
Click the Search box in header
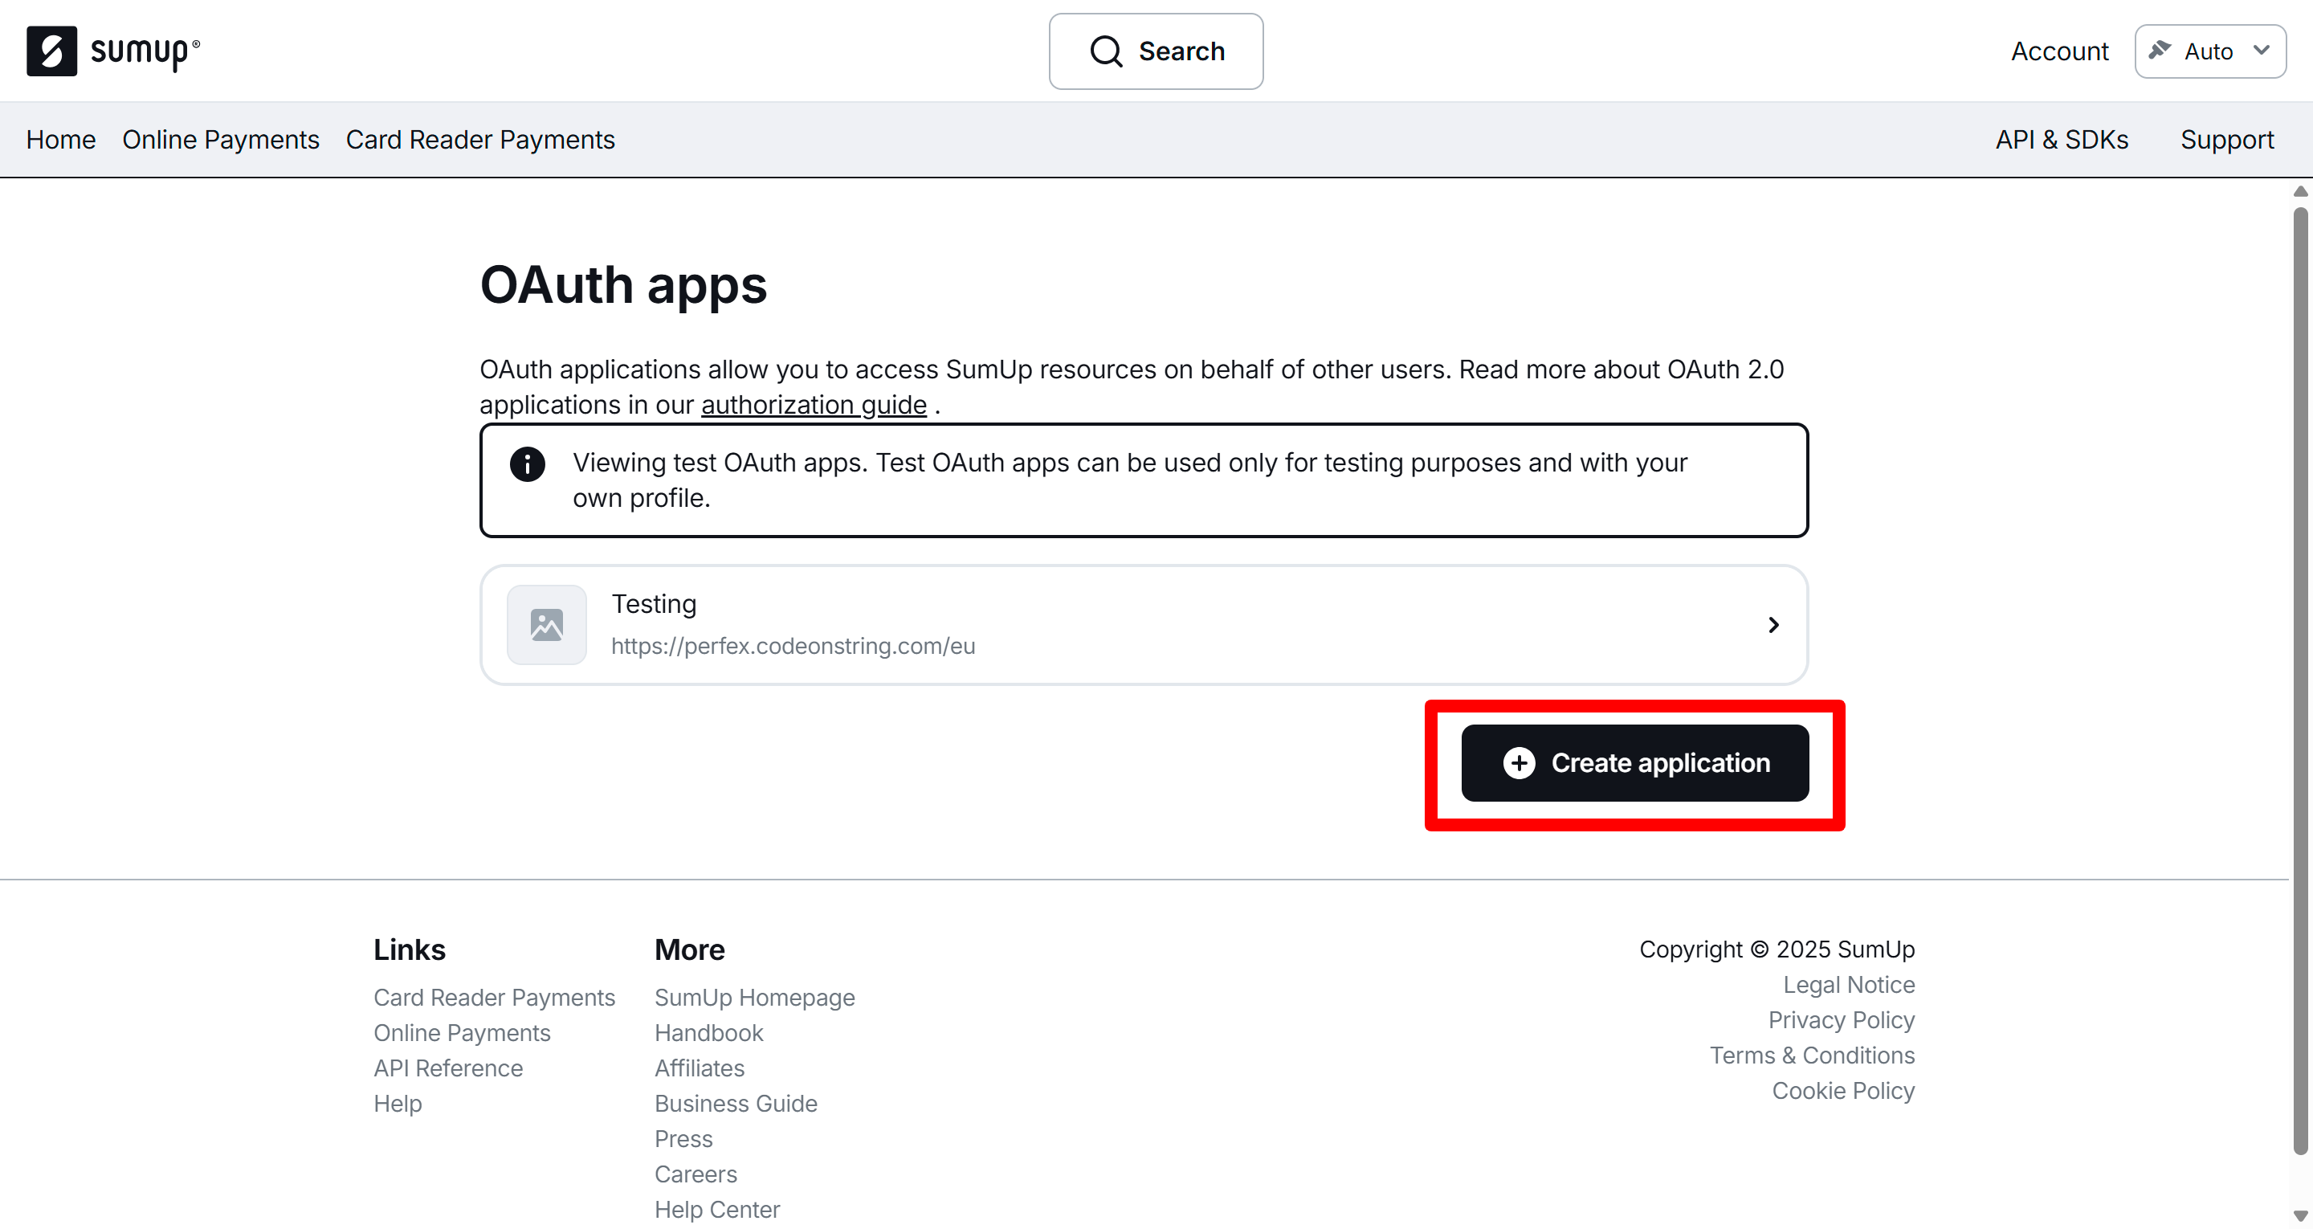1156,51
